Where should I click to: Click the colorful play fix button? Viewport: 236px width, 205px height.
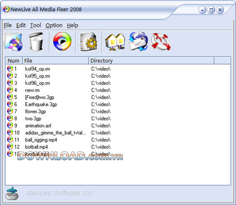point(62,41)
